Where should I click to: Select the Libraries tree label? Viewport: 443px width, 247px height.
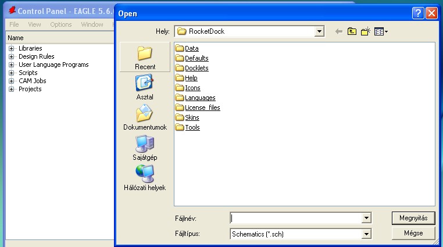tap(30, 48)
